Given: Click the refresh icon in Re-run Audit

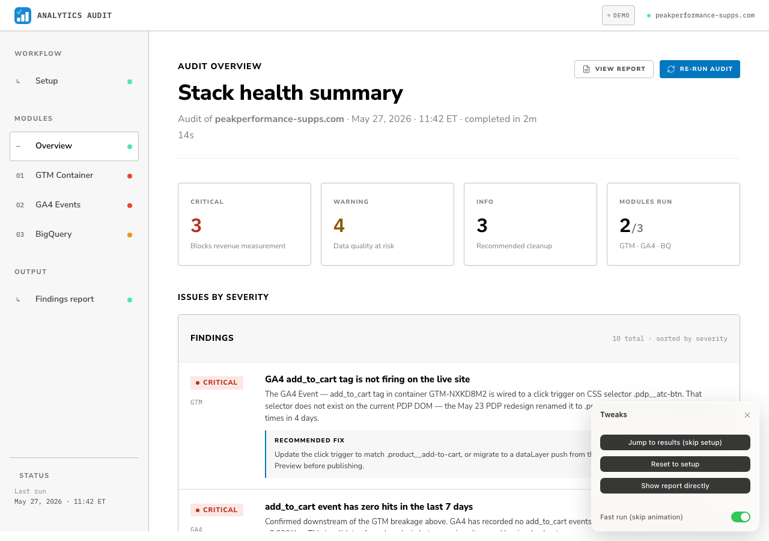Looking at the screenshot, I should point(671,69).
